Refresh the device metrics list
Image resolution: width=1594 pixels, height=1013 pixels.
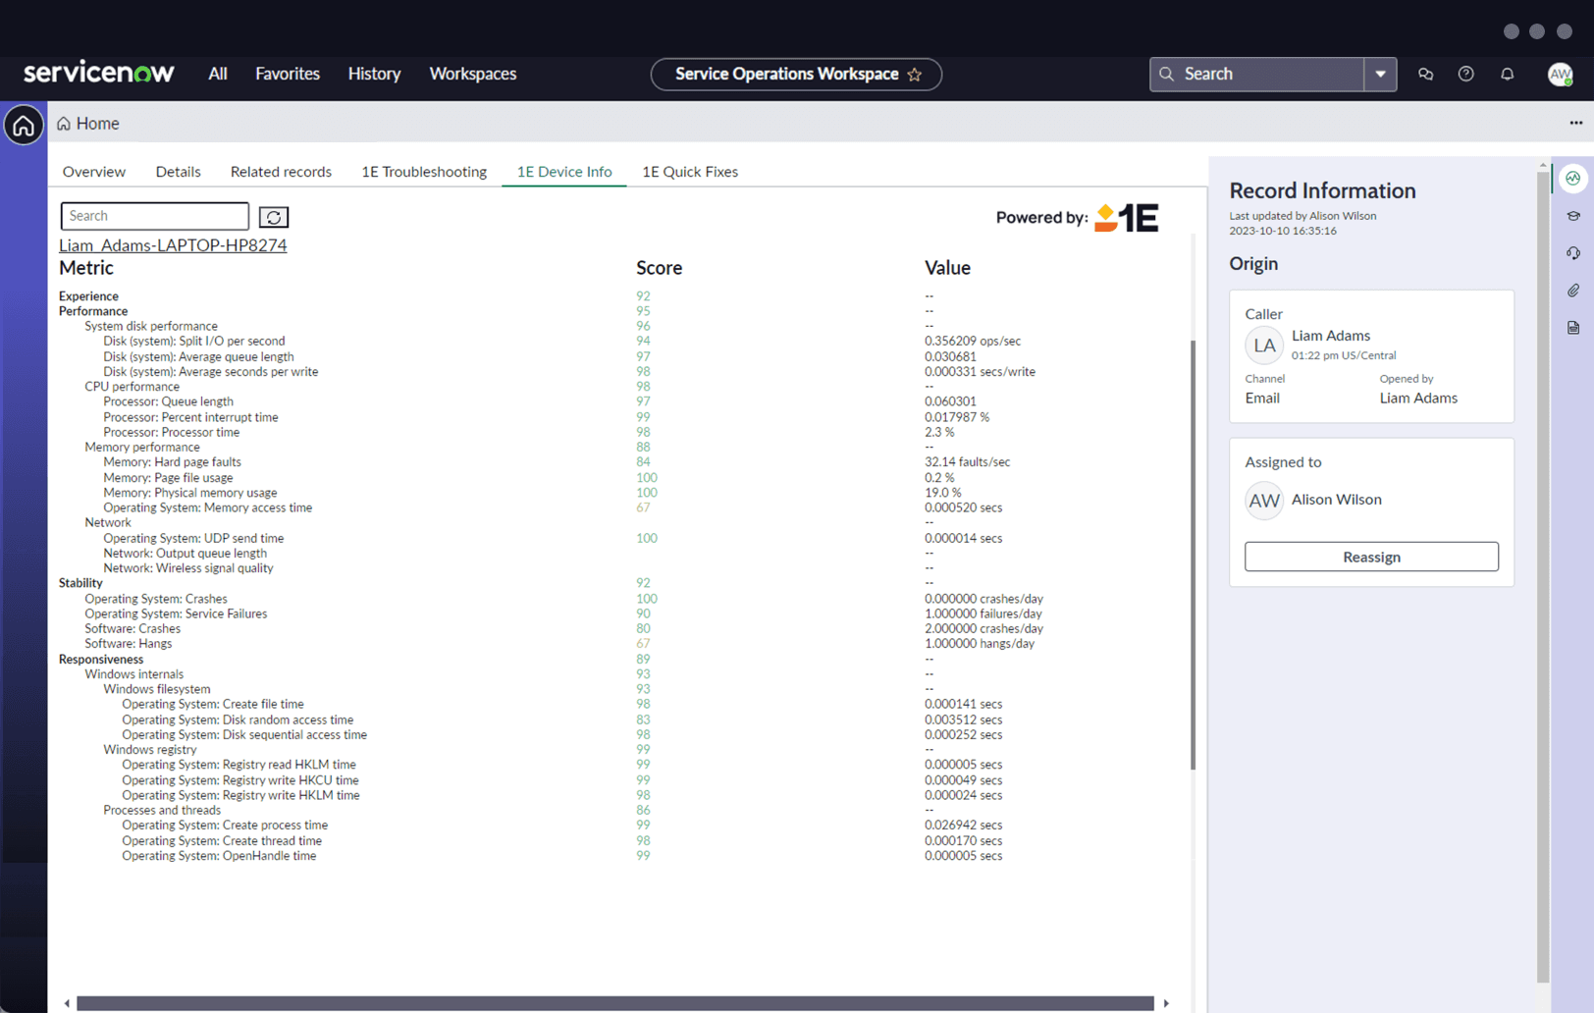tap(273, 216)
